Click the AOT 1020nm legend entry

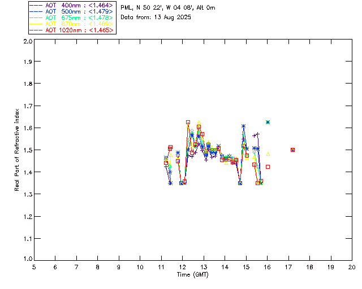72,30
